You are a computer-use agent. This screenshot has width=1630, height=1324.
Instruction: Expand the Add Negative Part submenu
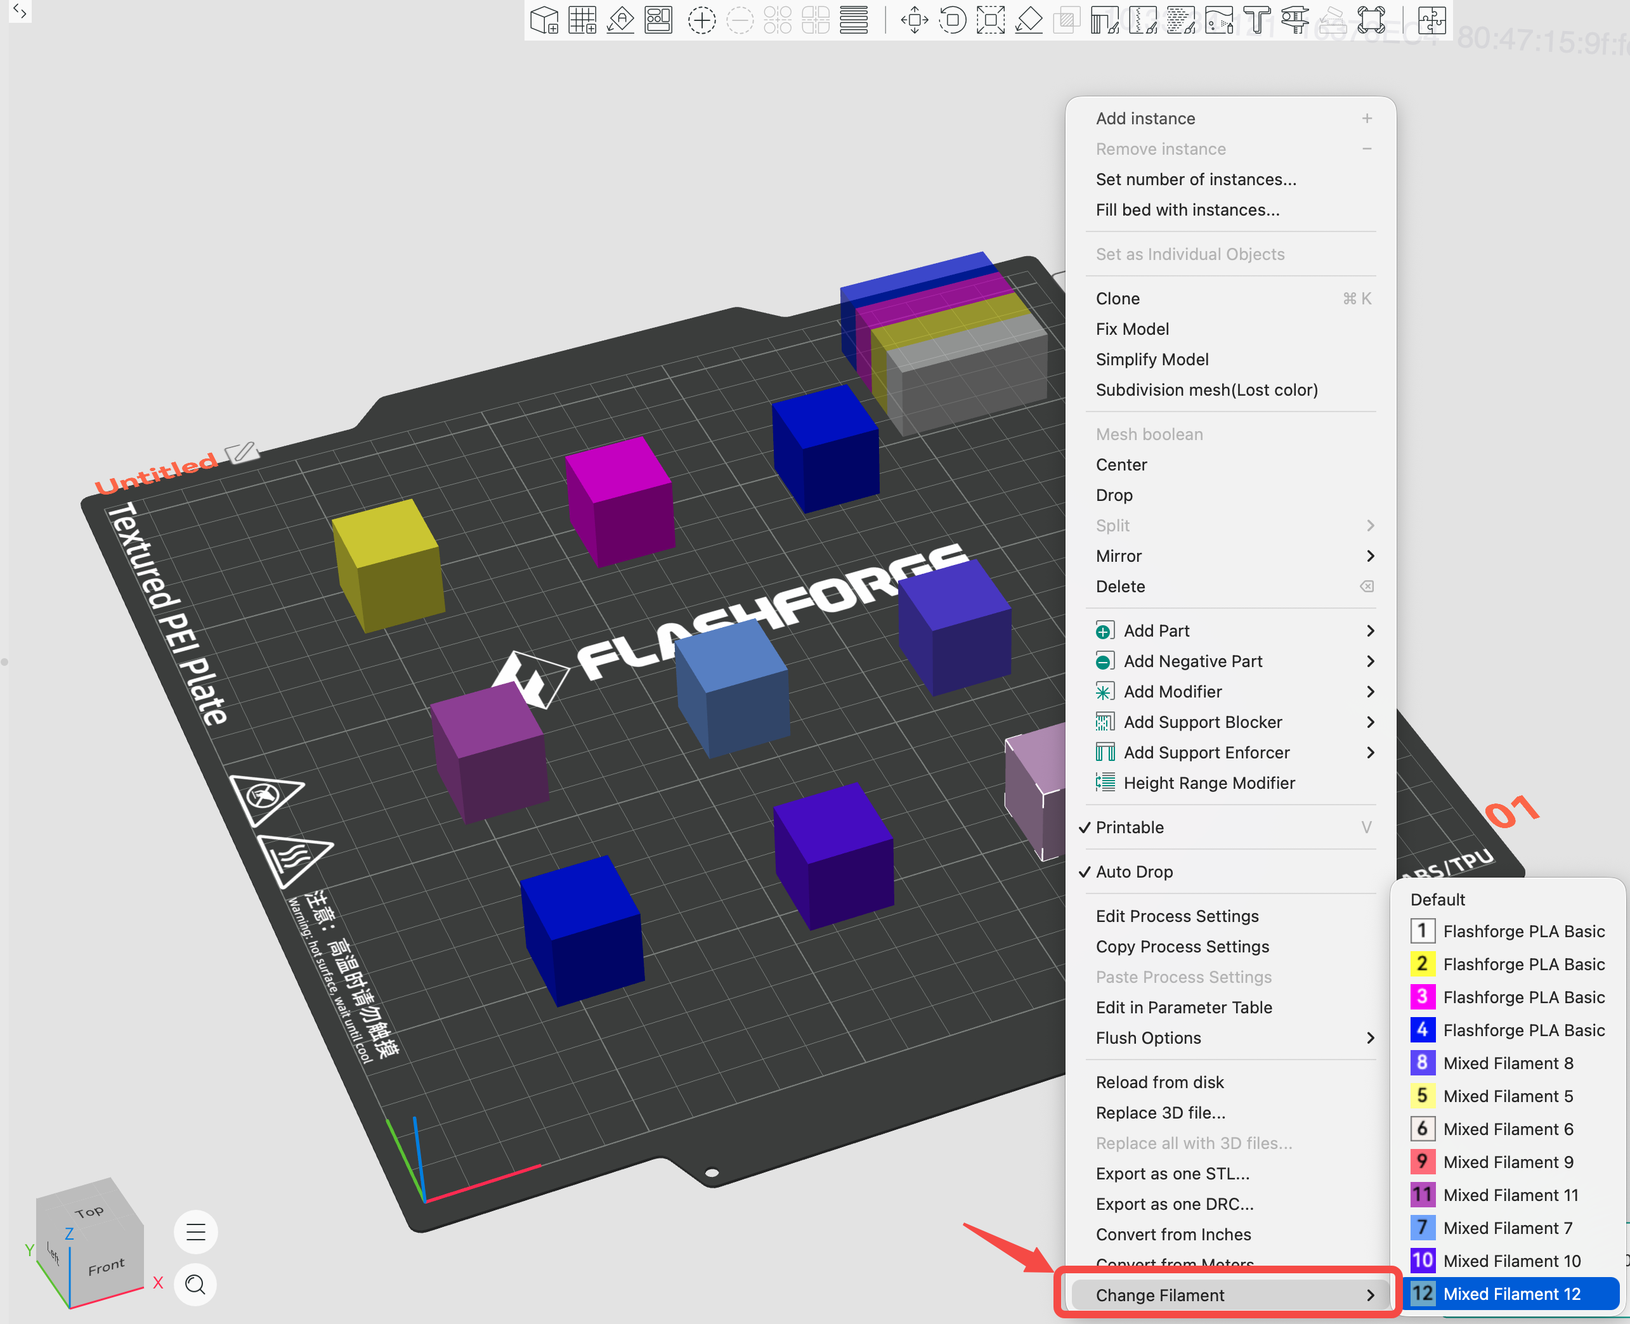click(1230, 661)
